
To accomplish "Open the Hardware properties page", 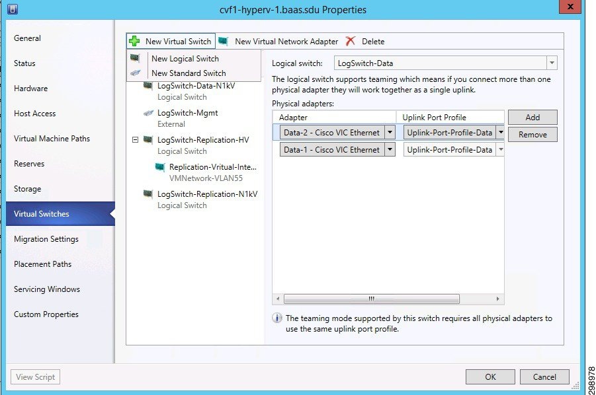I will (31, 89).
